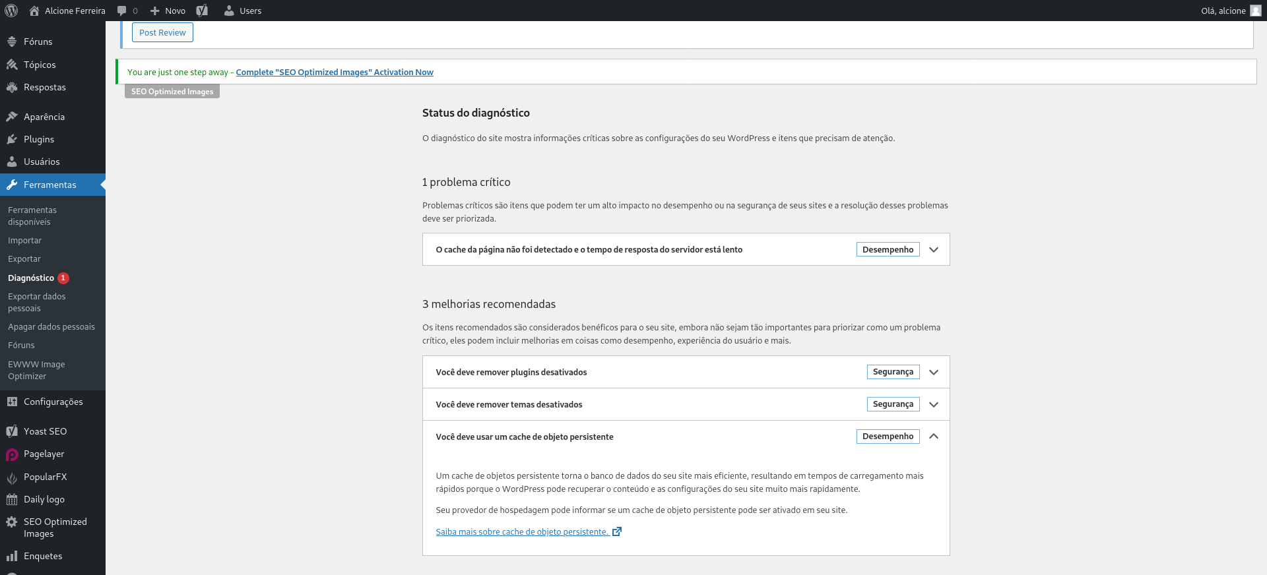Click the Pagelayer icon in sidebar
Viewport: 1267px width, 575px height.
coord(12,454)
